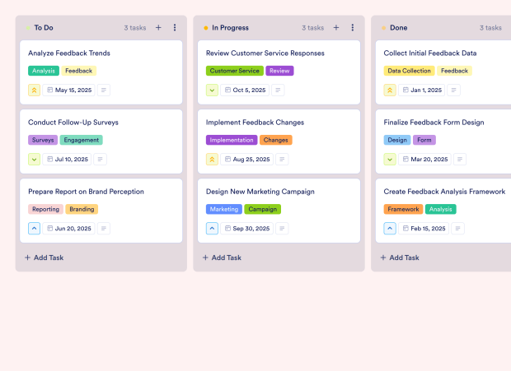Click priority icon on Finalize Feedback Form Design
The width and height of the screenshot is (511, 371).
390,160
